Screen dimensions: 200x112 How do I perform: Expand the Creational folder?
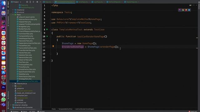[x=13, y=10]
